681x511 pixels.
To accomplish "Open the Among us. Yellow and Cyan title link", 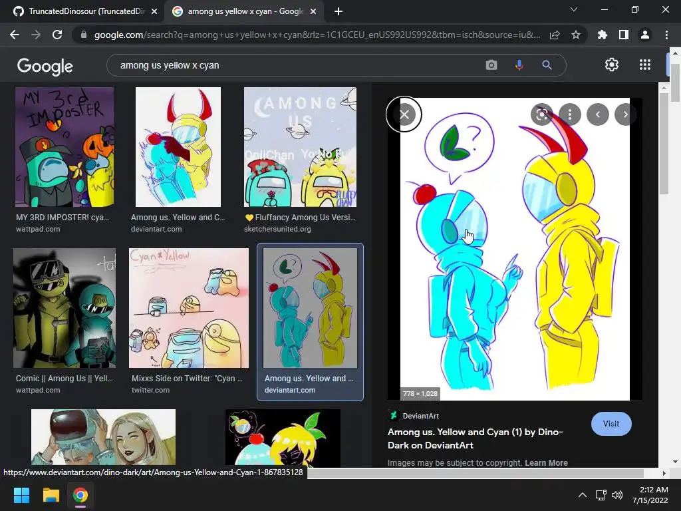I will click(475, 438).
